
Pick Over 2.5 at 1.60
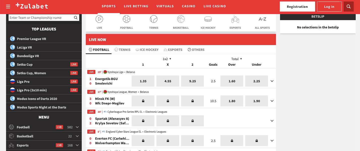coord(232,81)
